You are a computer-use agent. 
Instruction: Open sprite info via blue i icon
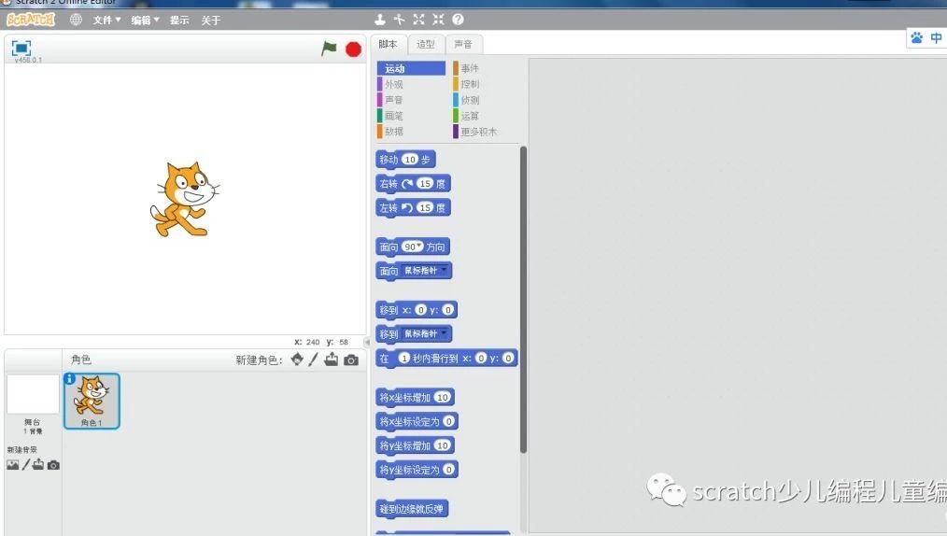tap(69, 378)
